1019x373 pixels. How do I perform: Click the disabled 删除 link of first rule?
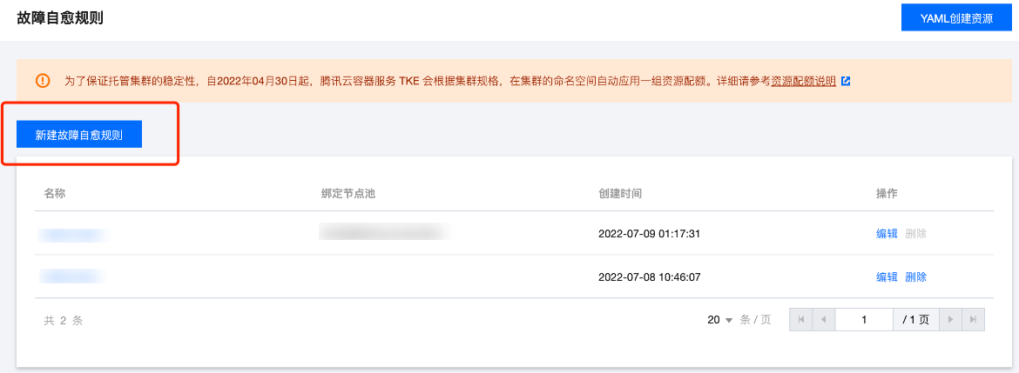point(915,234)
